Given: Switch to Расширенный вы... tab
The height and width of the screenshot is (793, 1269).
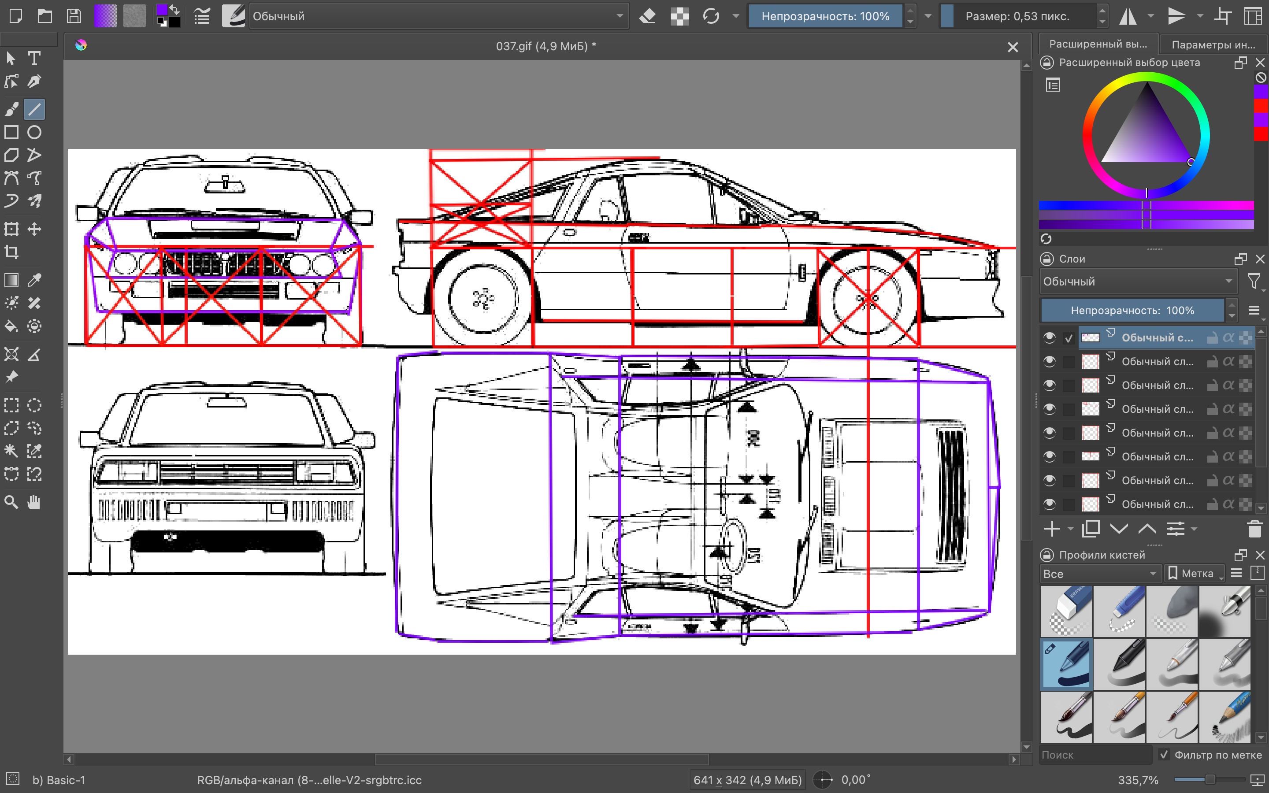Looking at the screenshot, I should pyautogui.click(x=1098, y=44).
